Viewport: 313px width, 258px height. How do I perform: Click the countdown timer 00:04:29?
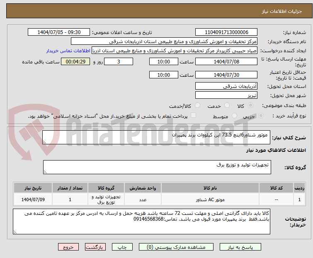(x=75, y=61)
